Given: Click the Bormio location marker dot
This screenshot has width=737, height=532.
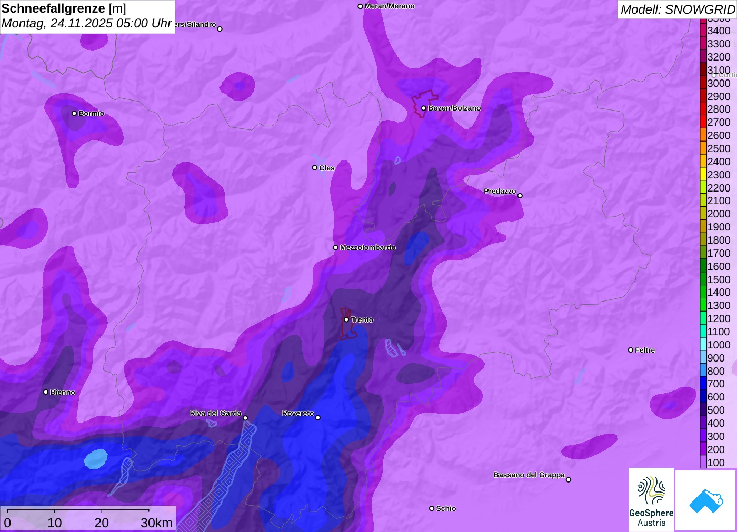Looking at the screenshot, I should (74, 113).
